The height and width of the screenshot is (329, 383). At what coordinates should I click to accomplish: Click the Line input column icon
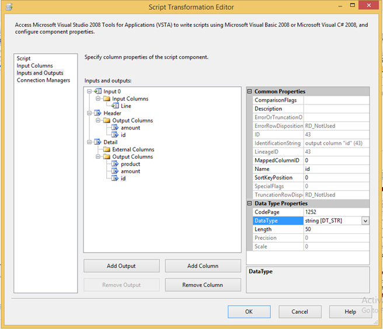[115, 106]
